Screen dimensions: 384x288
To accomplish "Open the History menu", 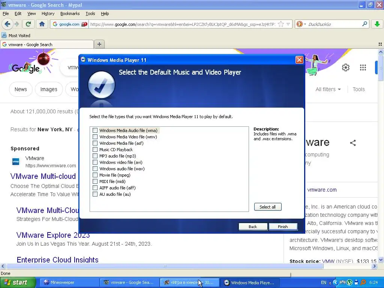I will (x=48, y=13).
